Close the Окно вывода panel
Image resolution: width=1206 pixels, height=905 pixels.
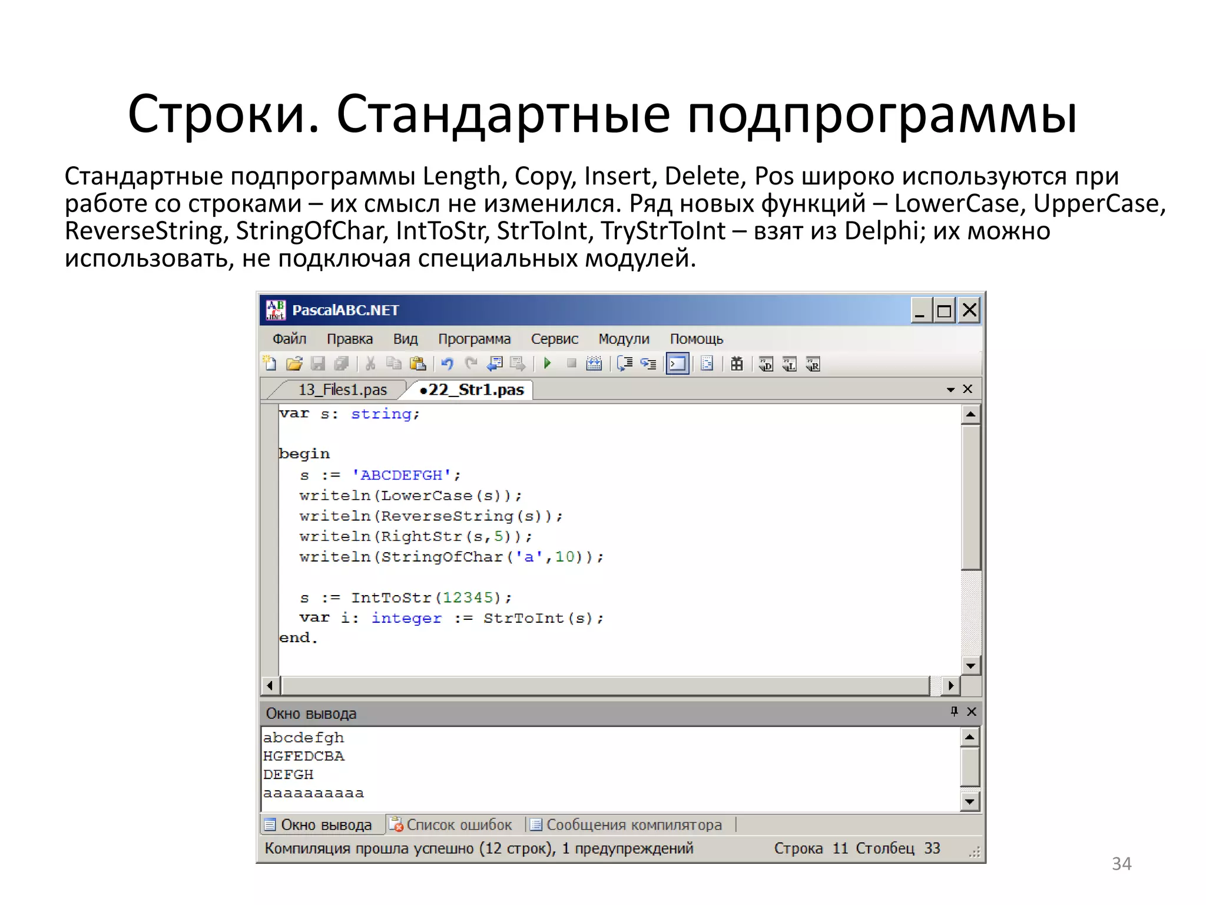point(972,712)
